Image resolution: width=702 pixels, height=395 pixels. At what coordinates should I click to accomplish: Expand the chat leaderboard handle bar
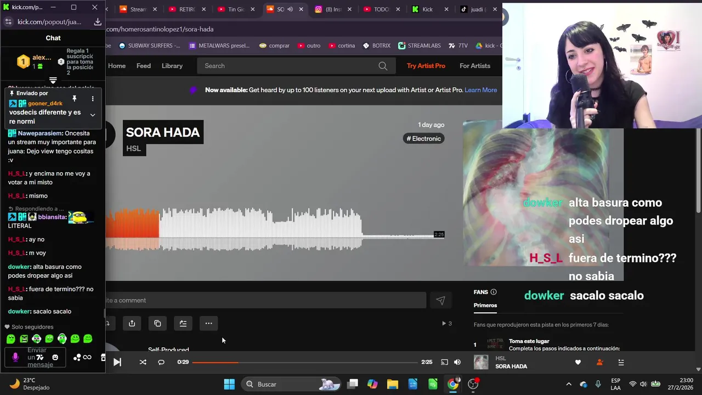point(53,81)
